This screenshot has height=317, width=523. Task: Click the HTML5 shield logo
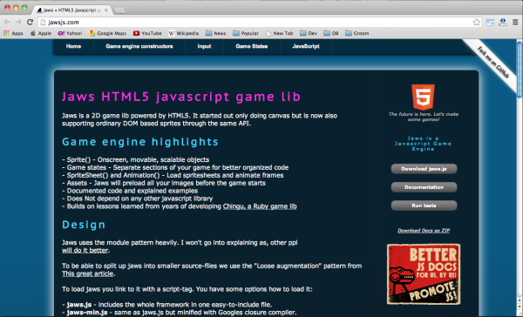click(x=423, y=97)
